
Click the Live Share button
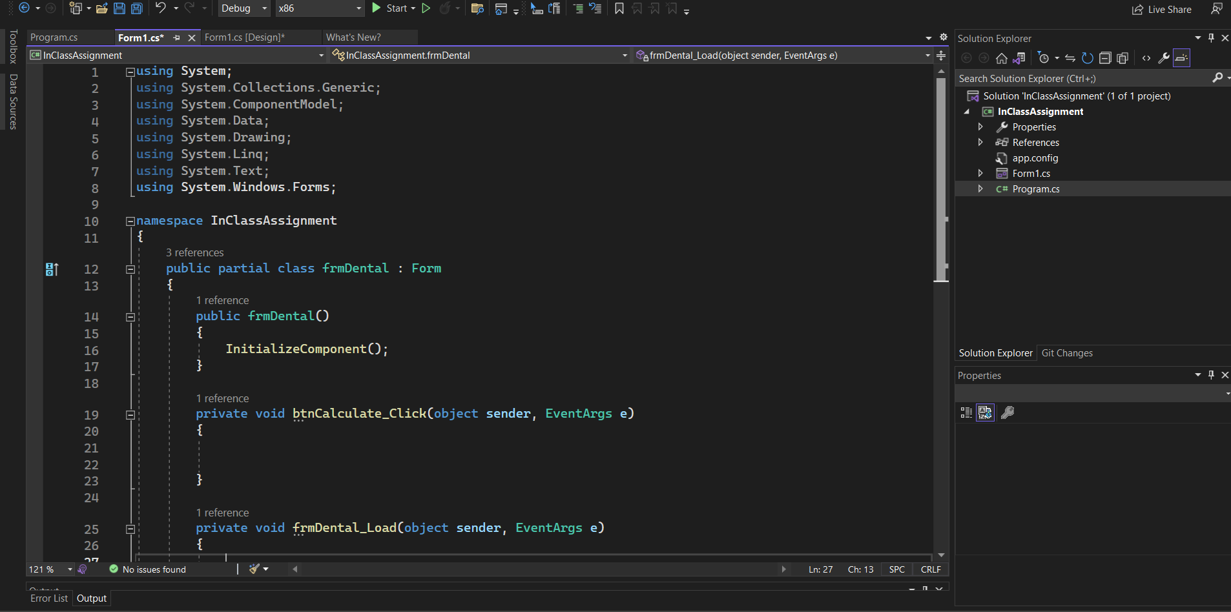click(1161, 10)
